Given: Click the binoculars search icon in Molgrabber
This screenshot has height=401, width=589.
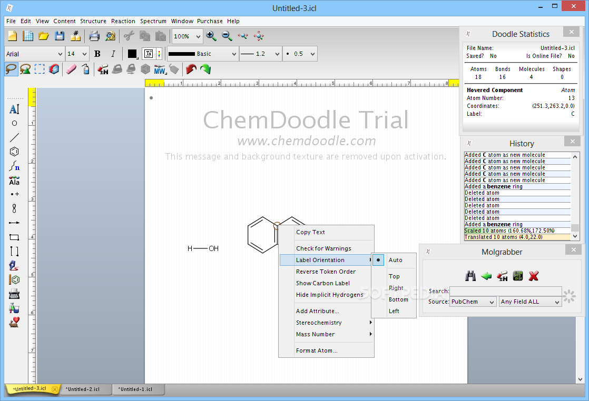Looking at the screenshot, I should [x=470, y=276].
